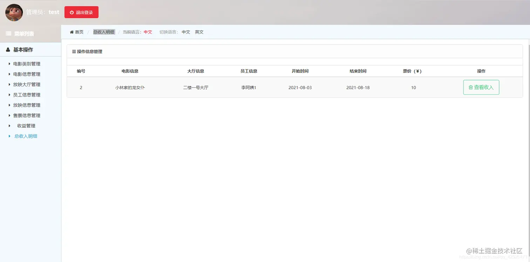
Task: Click the 操作 column header
Action: pyautogui.click(x=481, y=71)
